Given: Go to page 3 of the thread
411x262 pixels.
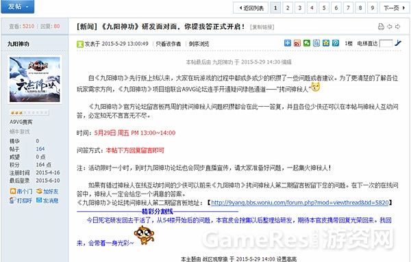Looking at the screenshot, I should 299,8.
